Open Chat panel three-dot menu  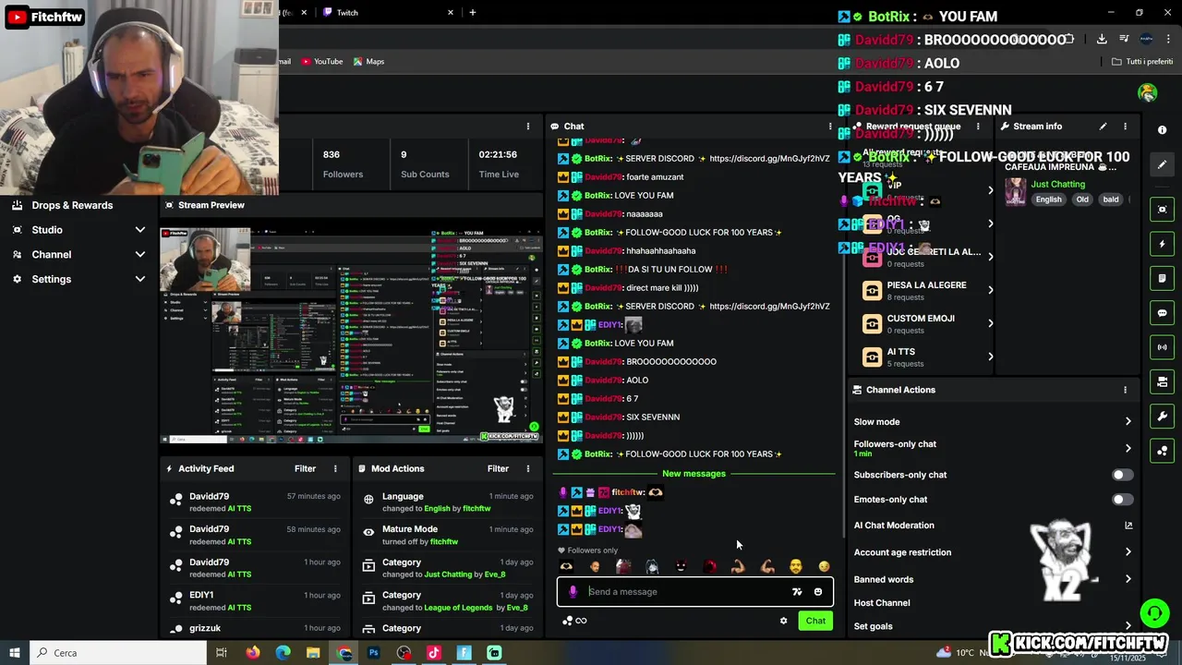829,127
